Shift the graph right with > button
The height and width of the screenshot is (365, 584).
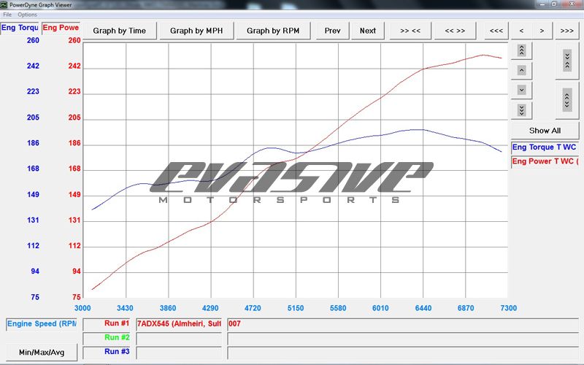click(542, 31)
